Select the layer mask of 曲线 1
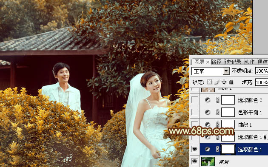 (x=228, y=124)
